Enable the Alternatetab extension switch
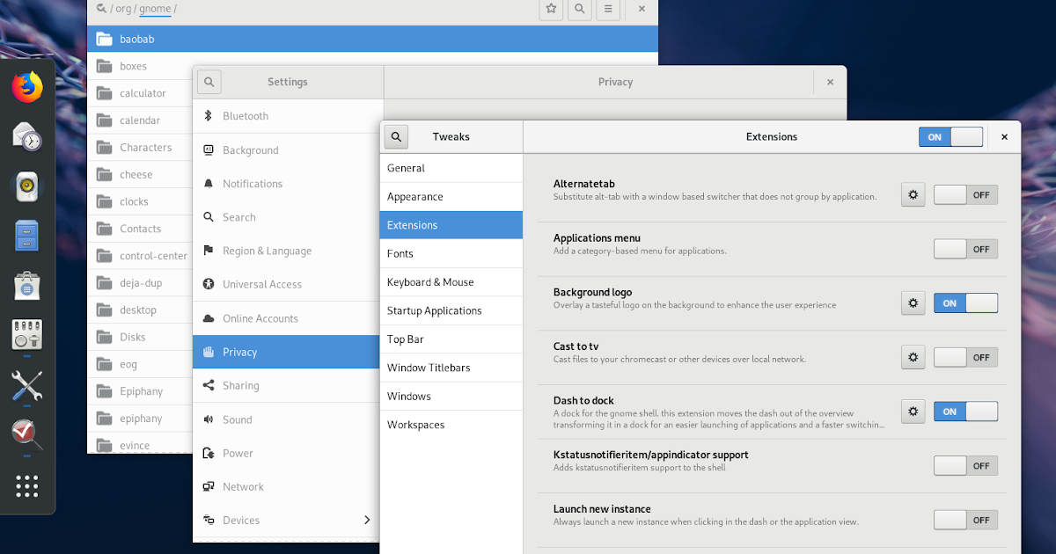This screenshot has width=1056, height=554. point(965,195)
